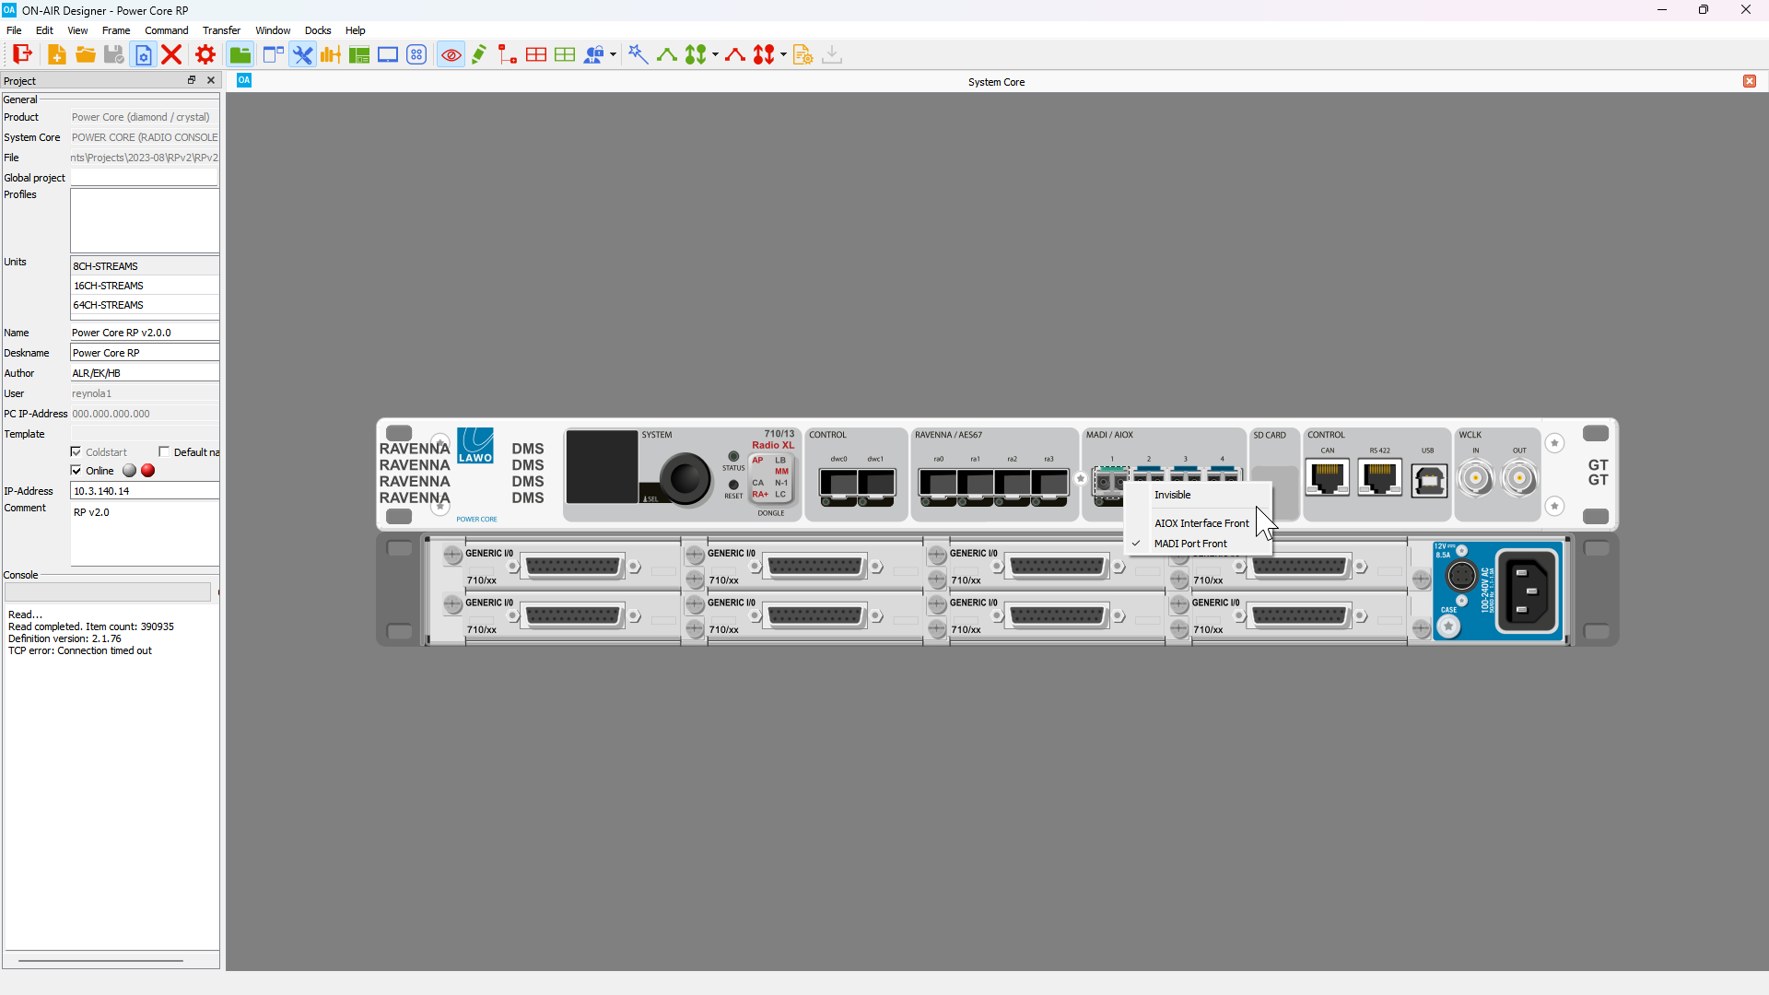
Task: Open dropdown arrow beside user lock icon
Action: 614,55
